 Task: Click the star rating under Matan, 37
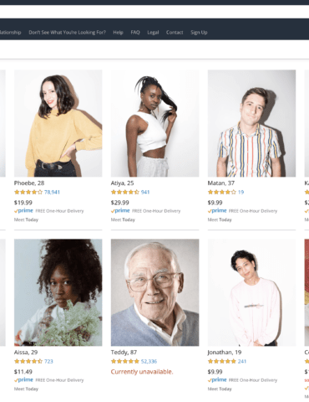[222, 192]
